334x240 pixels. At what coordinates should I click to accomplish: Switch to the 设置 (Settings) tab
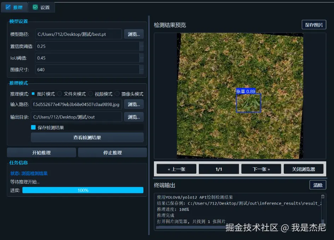41,7
